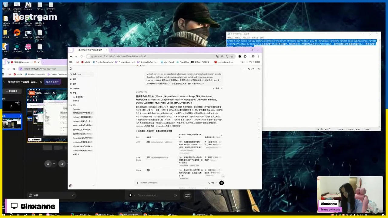
Task: Open Setting Up Twitch bookmark
Action: 147,62
